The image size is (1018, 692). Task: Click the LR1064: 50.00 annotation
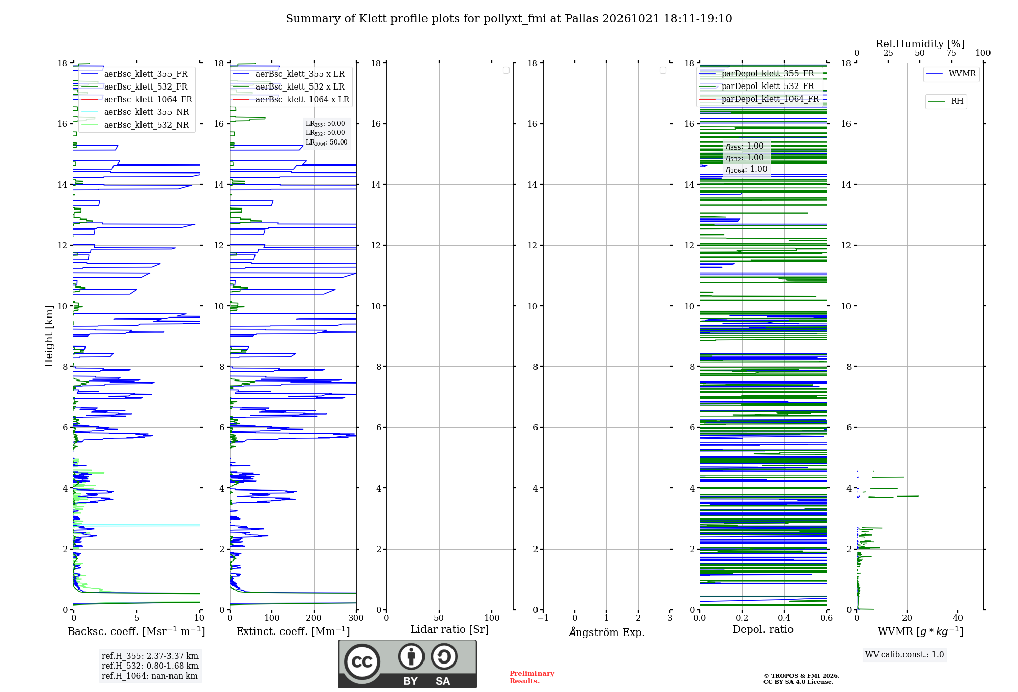(x=327, y=142)
